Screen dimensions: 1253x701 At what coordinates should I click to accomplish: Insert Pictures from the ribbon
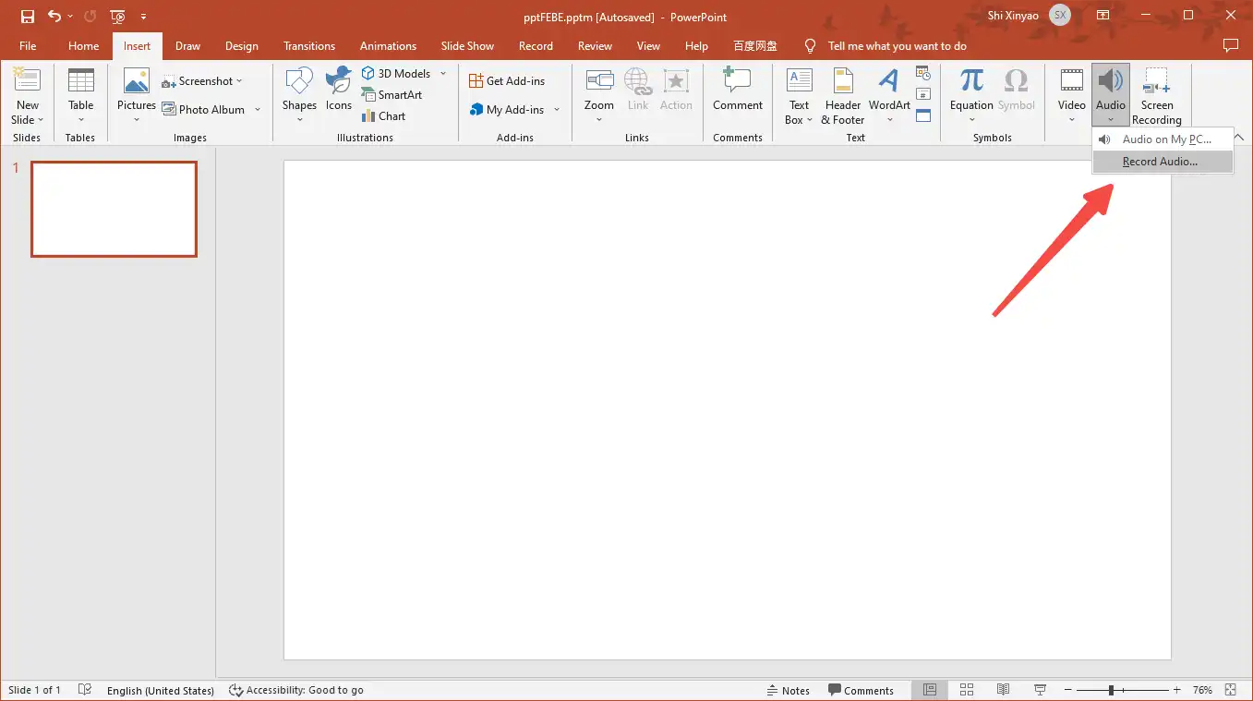[x=137, y=96]
